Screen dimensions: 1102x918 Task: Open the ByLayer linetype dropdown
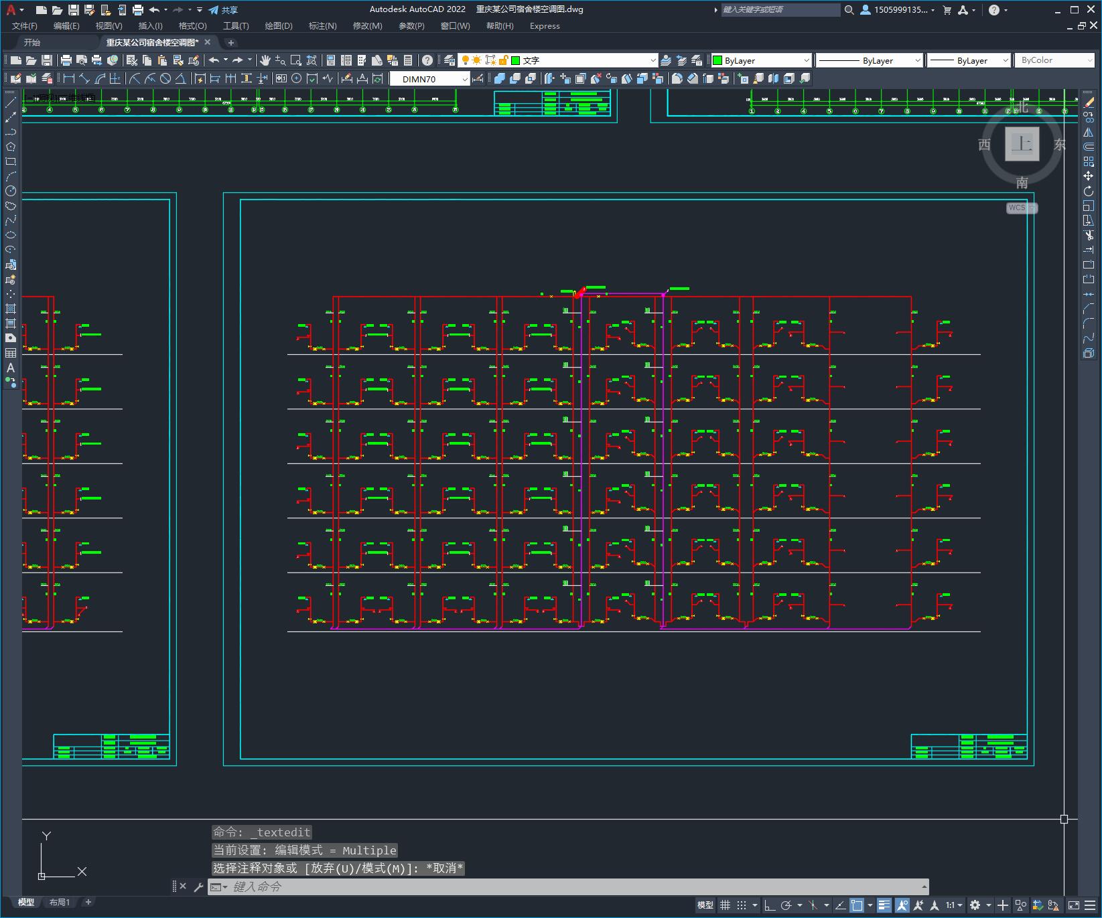pyautogui.click(x=870, y=60)
